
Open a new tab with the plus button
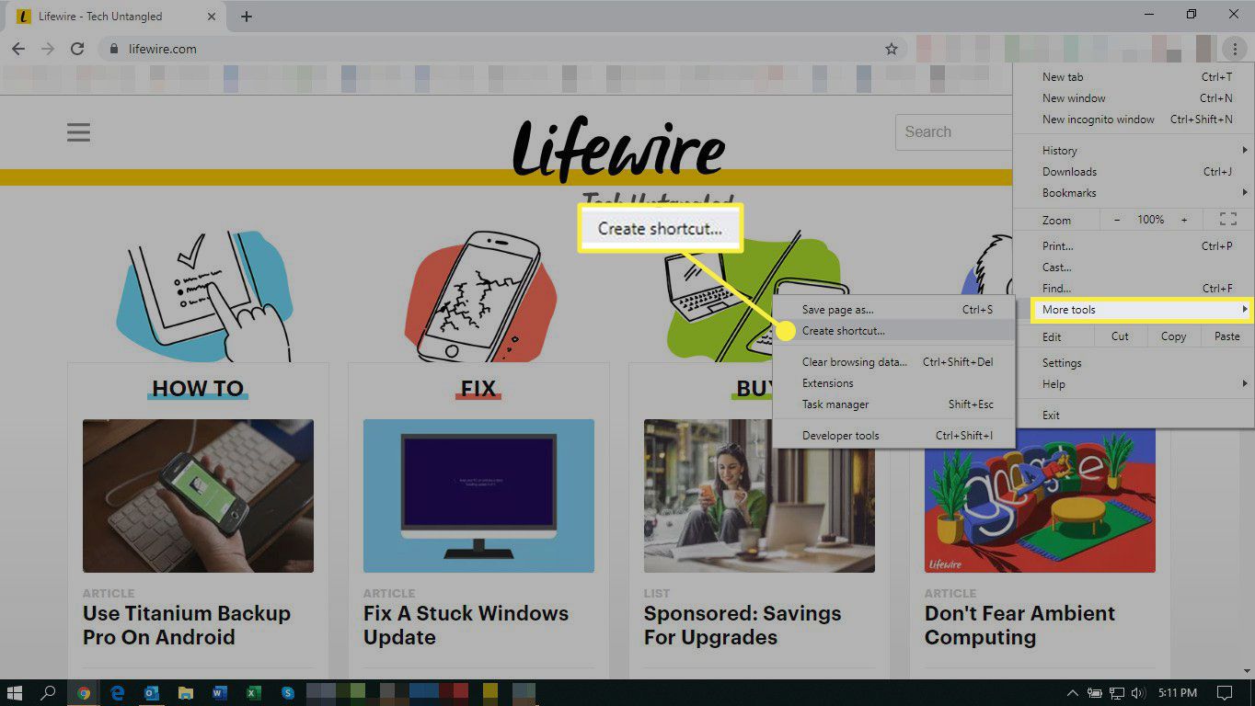click(247, 16)
